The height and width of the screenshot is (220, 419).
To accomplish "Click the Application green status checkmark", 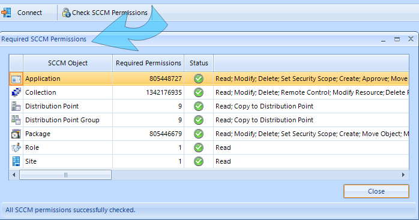I will pyautogui.click(x=199, y=79).
